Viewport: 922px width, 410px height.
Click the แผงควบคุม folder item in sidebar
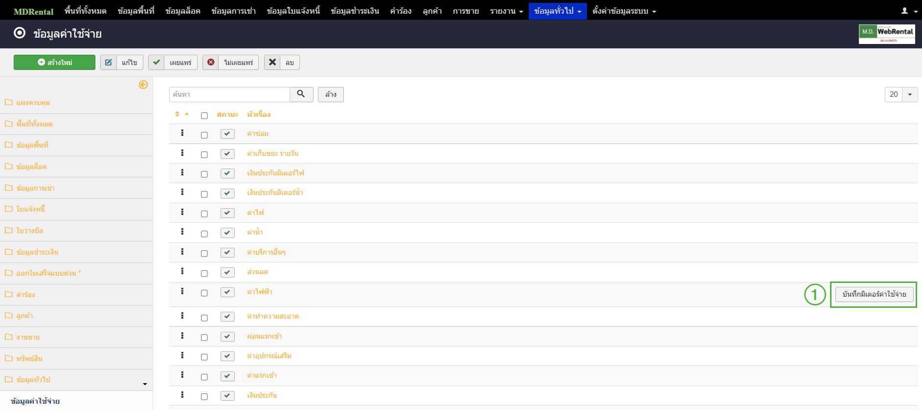click(x=33, y=103)
